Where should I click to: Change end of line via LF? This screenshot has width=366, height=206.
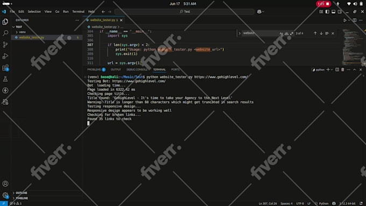tap(309, 203)
